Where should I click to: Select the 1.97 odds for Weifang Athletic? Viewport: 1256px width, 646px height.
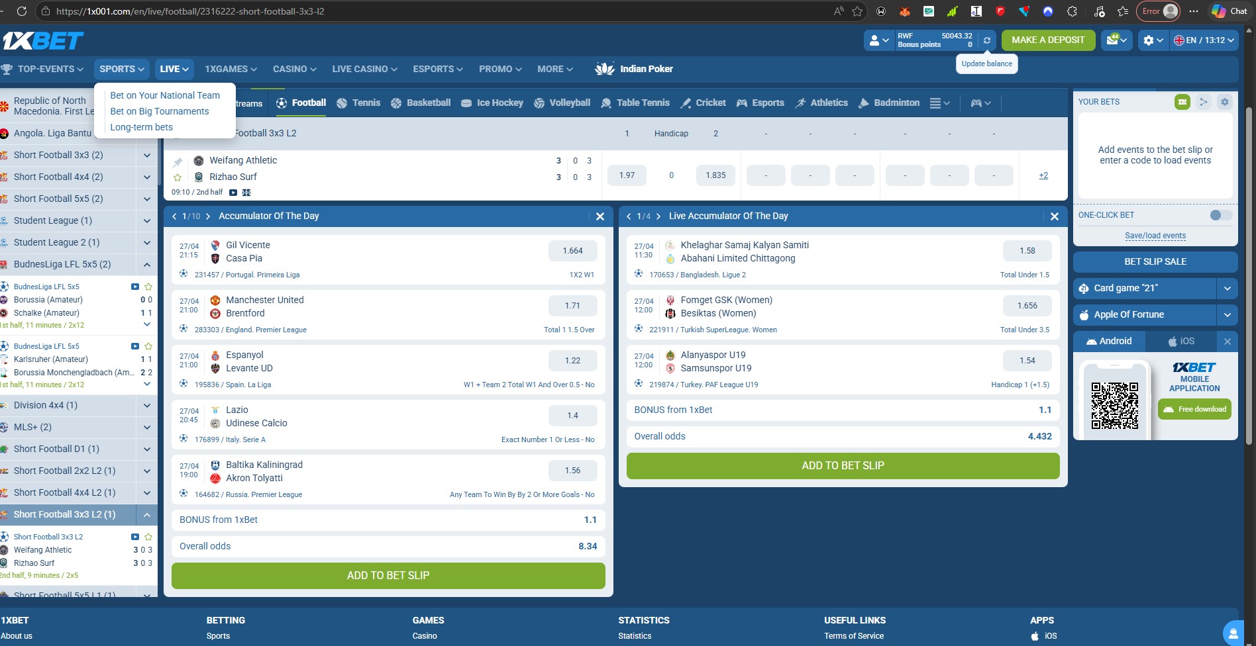[x=627, y=175]
